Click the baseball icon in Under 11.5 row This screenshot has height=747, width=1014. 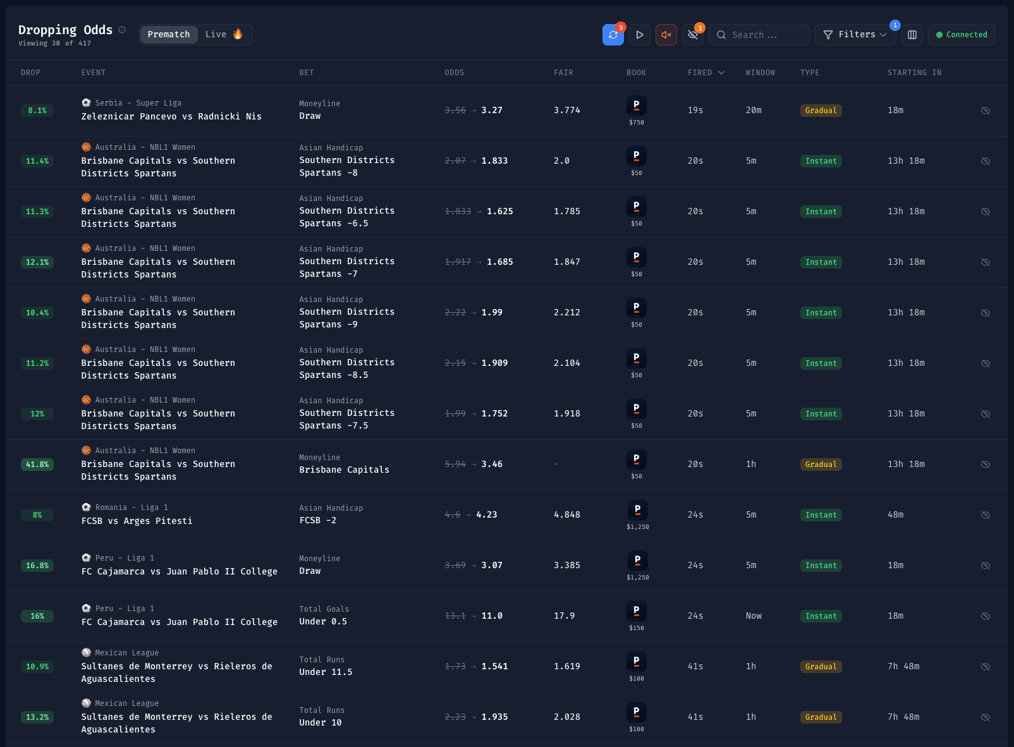pos(86,652)
